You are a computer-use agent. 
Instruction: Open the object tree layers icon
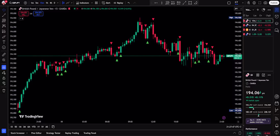click(x=277, y=24)
